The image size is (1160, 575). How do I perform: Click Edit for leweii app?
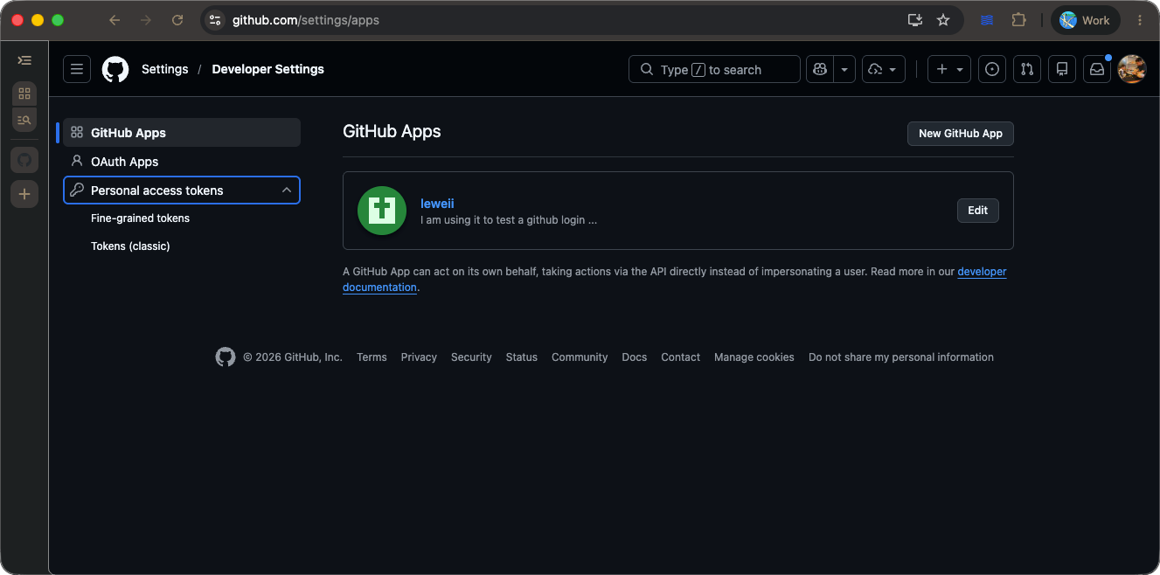click(978, 211)
